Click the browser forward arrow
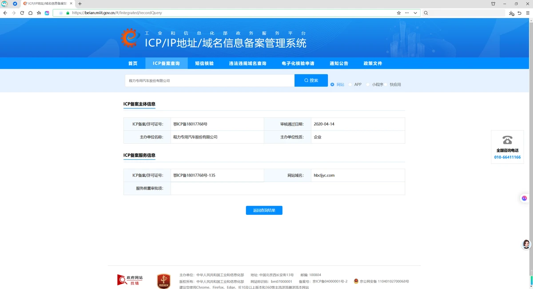This screenshot has width=533, height=289. (x=14, y=13)
